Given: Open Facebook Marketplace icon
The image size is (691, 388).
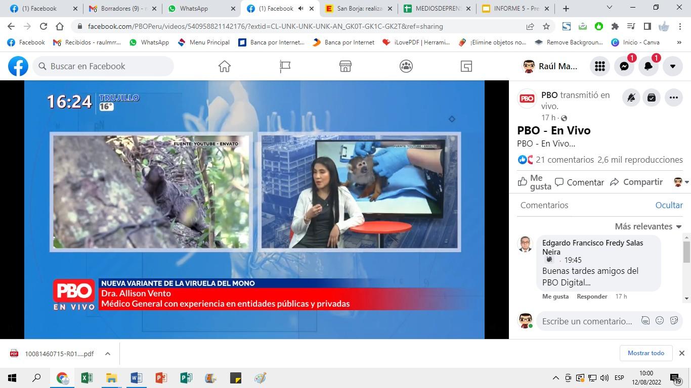Looking at the screenshot, I should point(345,66).
